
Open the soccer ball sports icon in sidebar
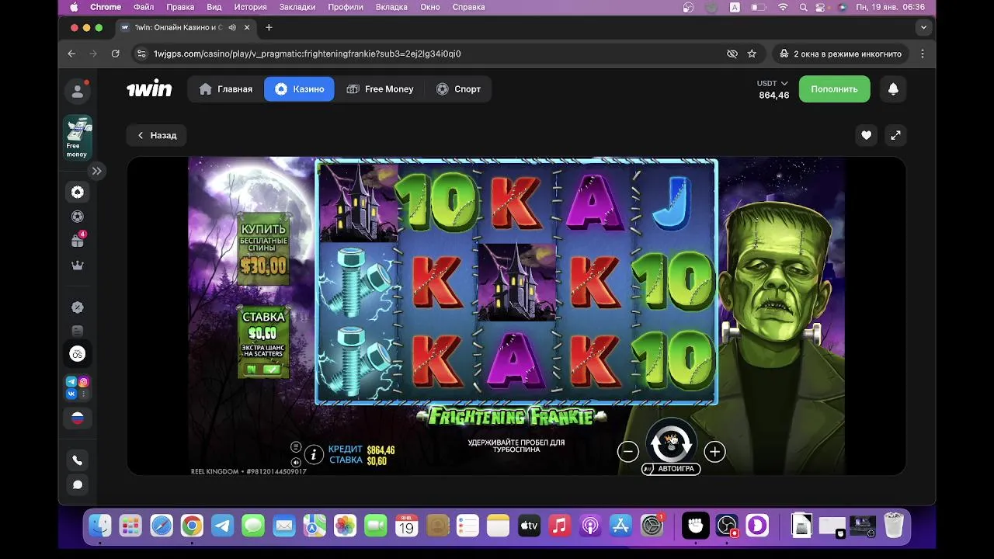pos(78,217)
